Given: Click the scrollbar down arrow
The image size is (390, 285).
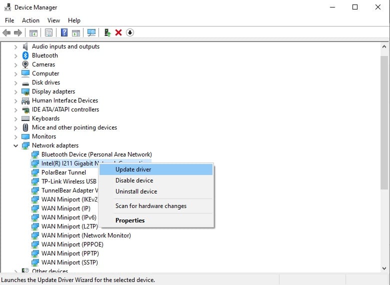Looking at the screenshot, I should click(384, 268).
